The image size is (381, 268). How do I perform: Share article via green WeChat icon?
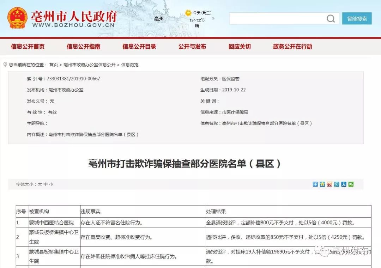coord(351,184)
